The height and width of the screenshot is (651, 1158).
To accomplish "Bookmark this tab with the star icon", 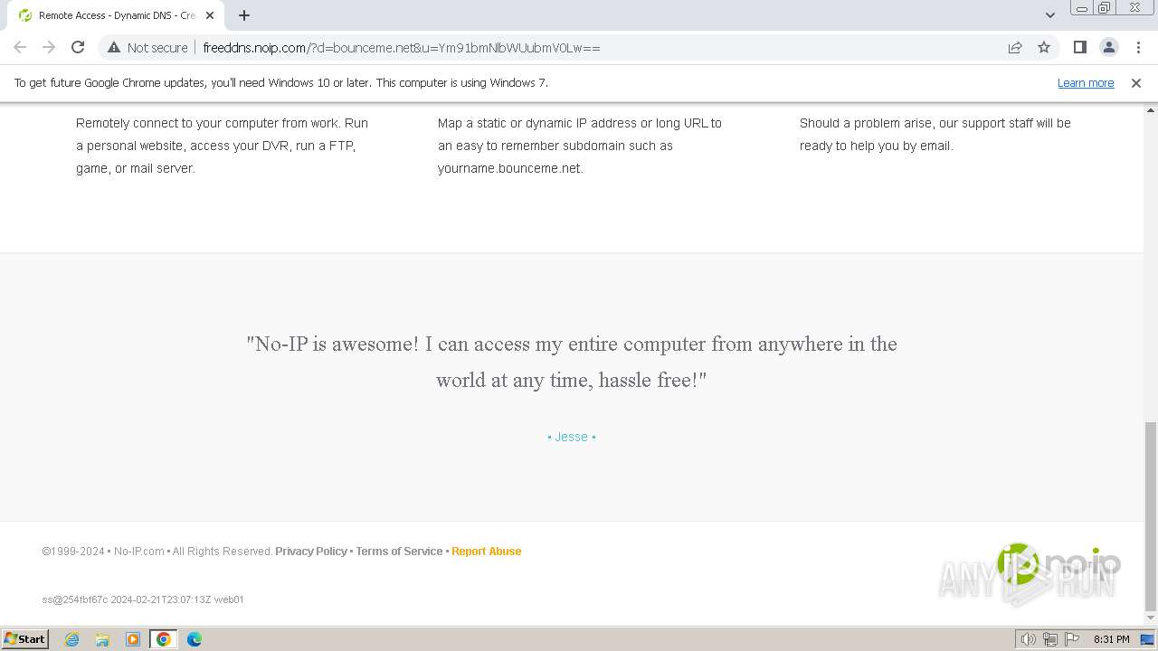I will point(1044,47).
